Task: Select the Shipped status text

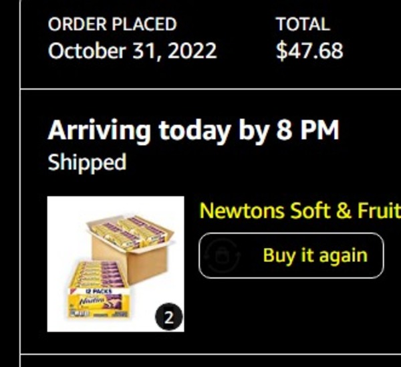Action: coord(87,162)
